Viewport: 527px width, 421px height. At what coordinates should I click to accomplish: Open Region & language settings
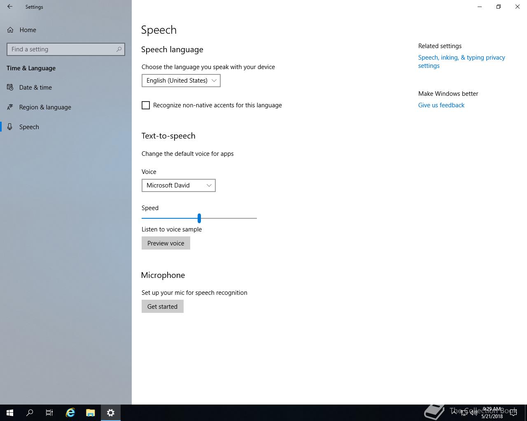(66, 107)
